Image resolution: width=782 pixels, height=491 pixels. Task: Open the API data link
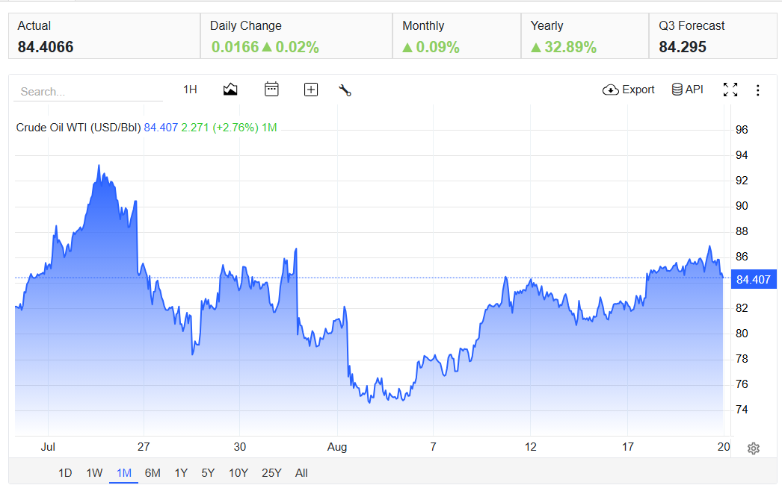(687, 90)
